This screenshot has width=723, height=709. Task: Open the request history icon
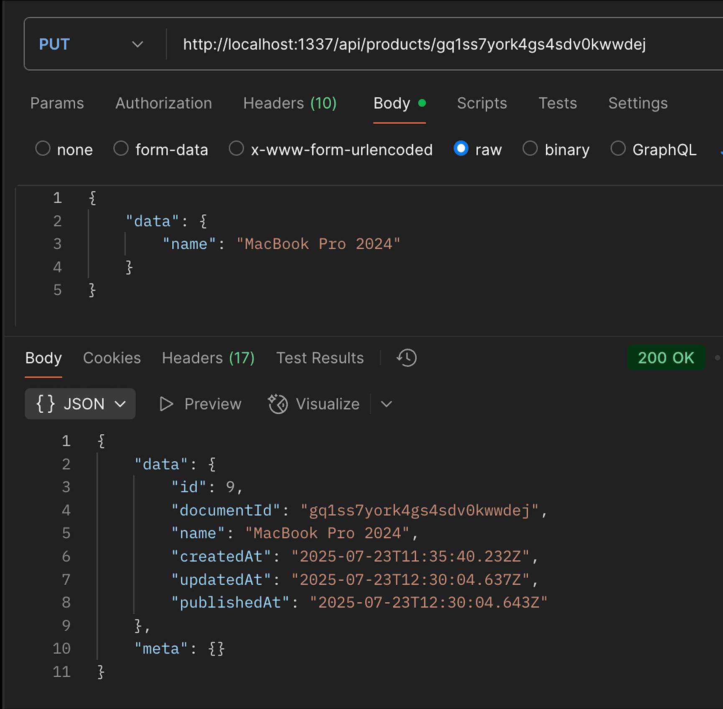[405, 358]
